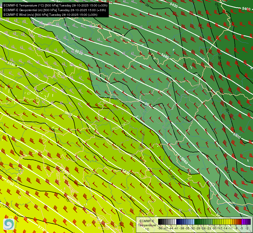This screenshot has width=253, height=233.
Task: Click the -23 isotherm label
Action: pyautogui.click(x=228, y=171)
